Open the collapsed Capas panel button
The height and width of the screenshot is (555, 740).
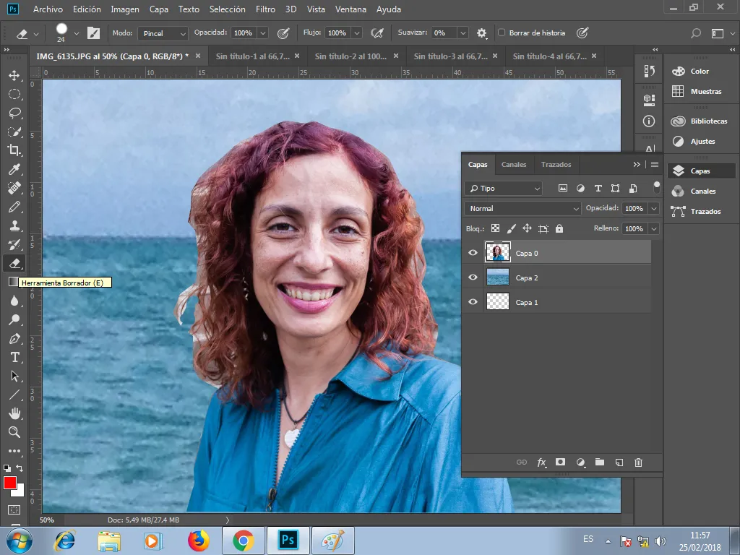click(701, 171)
